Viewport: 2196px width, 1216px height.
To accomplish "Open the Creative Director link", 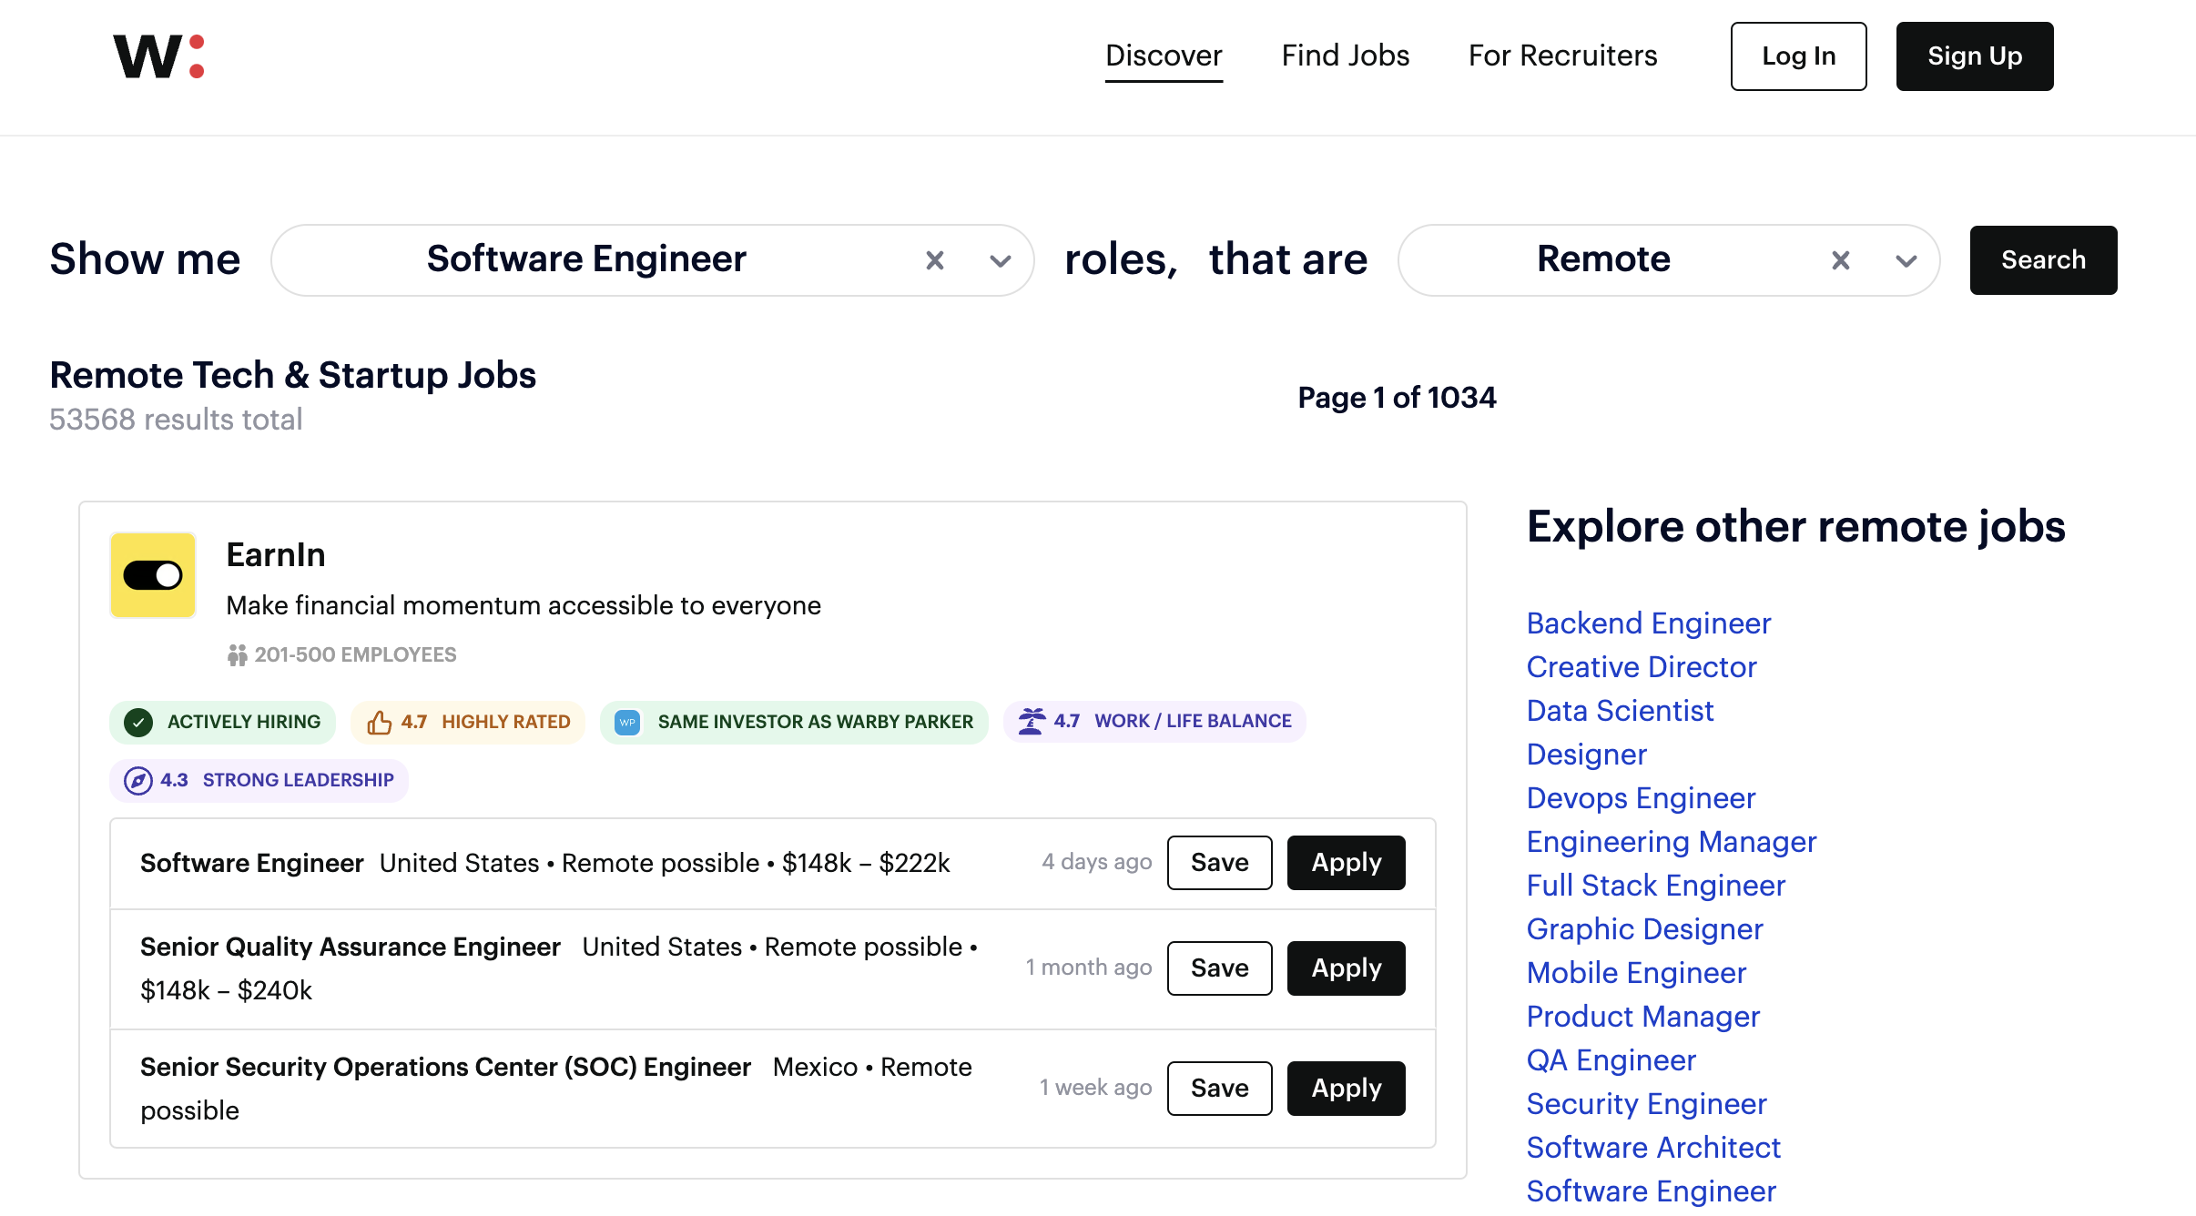I will [x=1641, y=667].
